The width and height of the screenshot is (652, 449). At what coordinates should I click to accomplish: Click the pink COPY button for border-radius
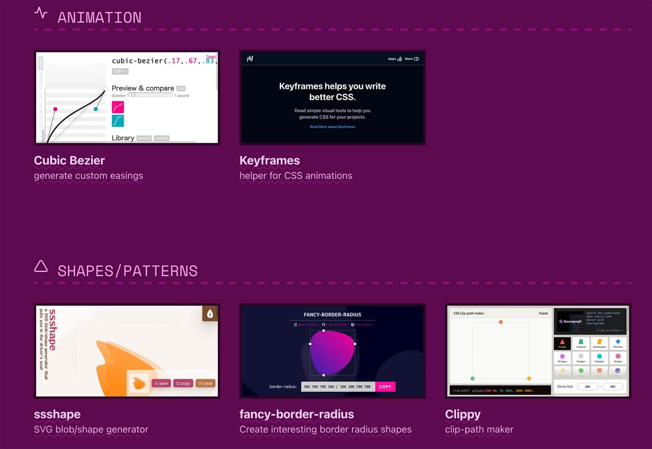pyautogui.click(x=385, y=387)
